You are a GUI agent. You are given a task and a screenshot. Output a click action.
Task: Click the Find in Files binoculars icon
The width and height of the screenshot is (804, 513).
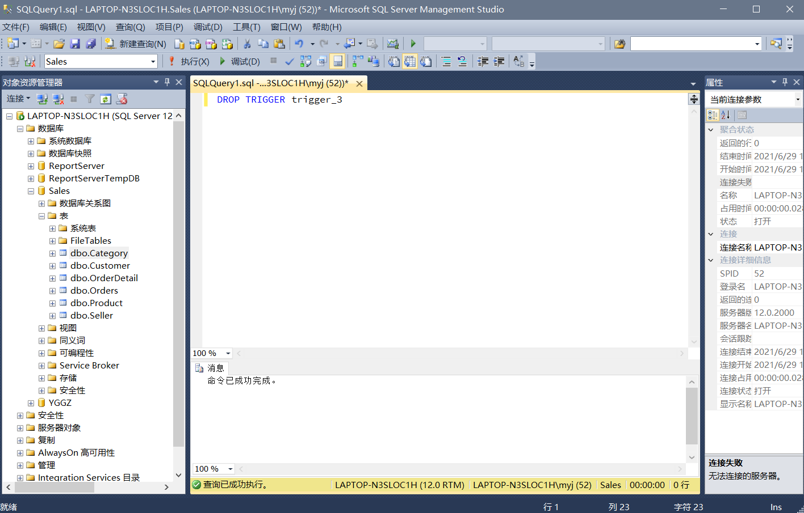[619, 44]
